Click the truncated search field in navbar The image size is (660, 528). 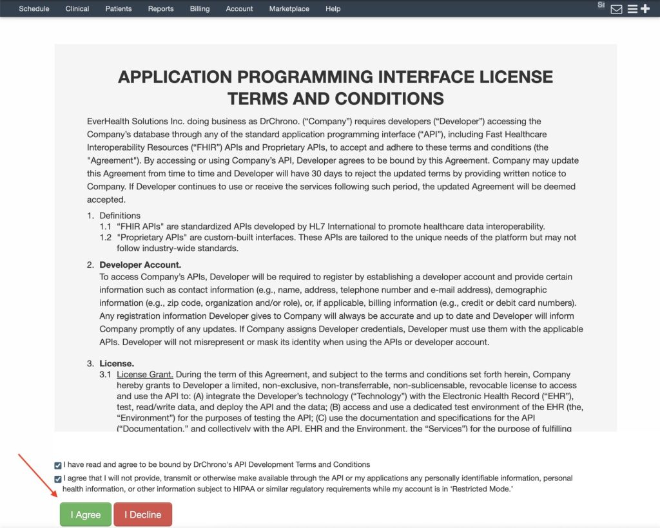pos(601,5)
